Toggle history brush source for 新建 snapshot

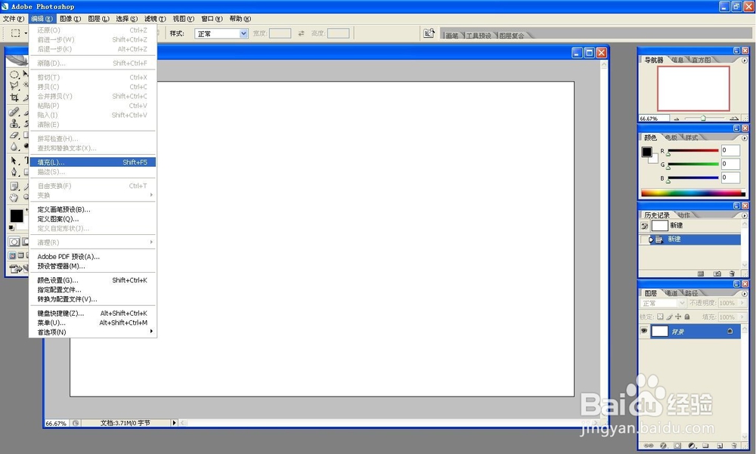tap(645, 226)
